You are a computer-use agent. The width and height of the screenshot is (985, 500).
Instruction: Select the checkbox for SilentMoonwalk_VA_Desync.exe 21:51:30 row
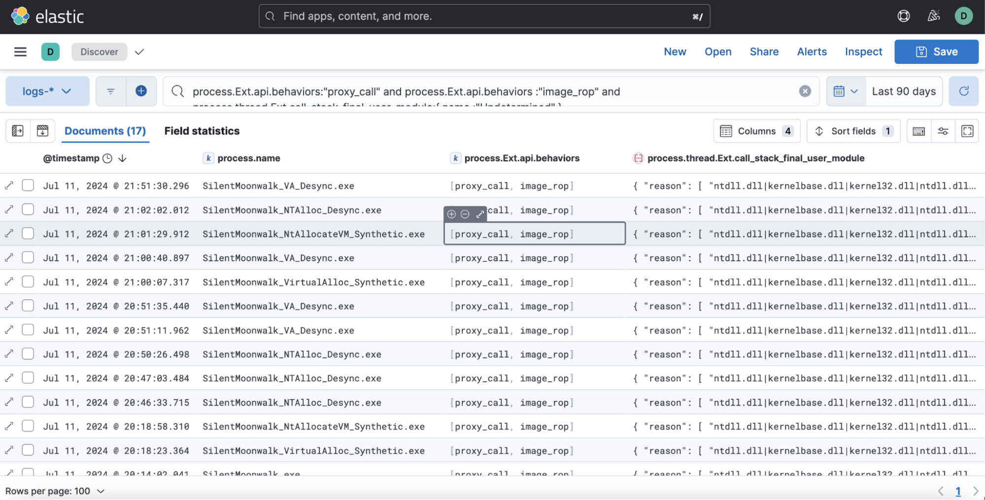coord(28,186)
